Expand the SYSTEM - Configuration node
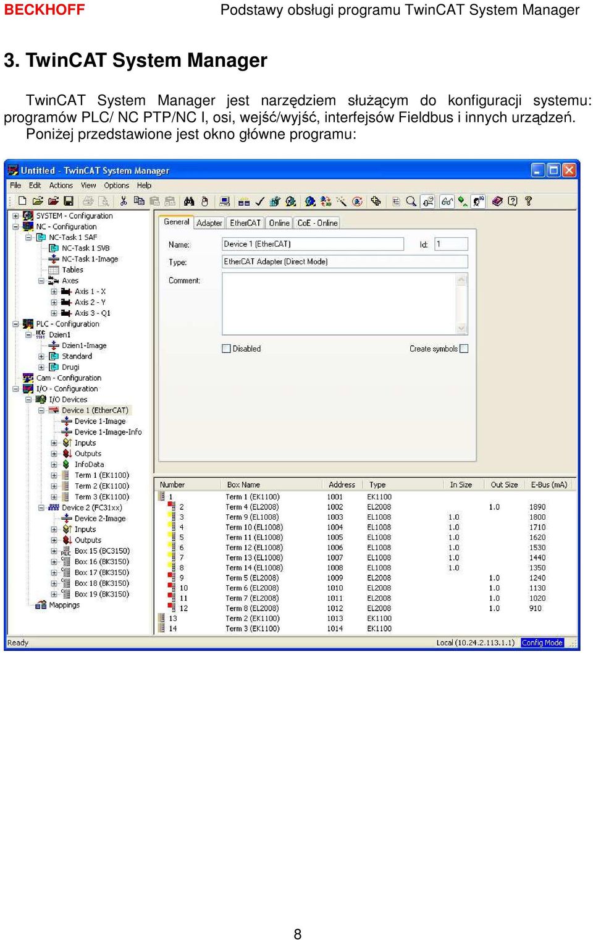 point(15,216)
